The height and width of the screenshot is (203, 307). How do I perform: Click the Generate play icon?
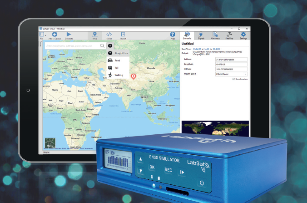[69, 34]
